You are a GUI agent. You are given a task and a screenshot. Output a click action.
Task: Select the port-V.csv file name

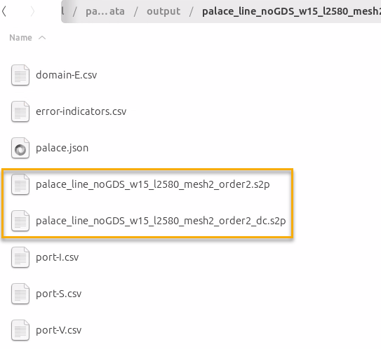(x=58, y=330)
